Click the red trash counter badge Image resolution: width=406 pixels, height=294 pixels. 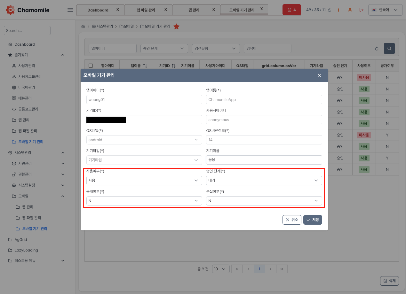click(x=292, y=10)
